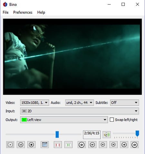Click the volume slider handle

click(137, 133)
